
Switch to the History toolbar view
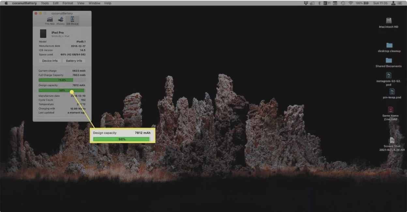61,20
